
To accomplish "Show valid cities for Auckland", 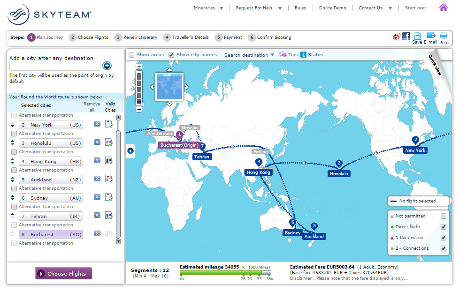I will tap(109, 179).
